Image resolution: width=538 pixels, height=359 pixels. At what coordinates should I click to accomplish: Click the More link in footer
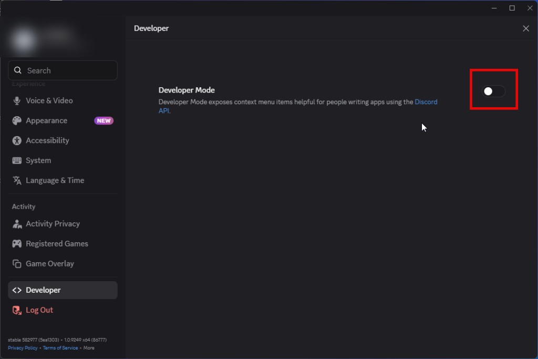[x=88, y=347]
